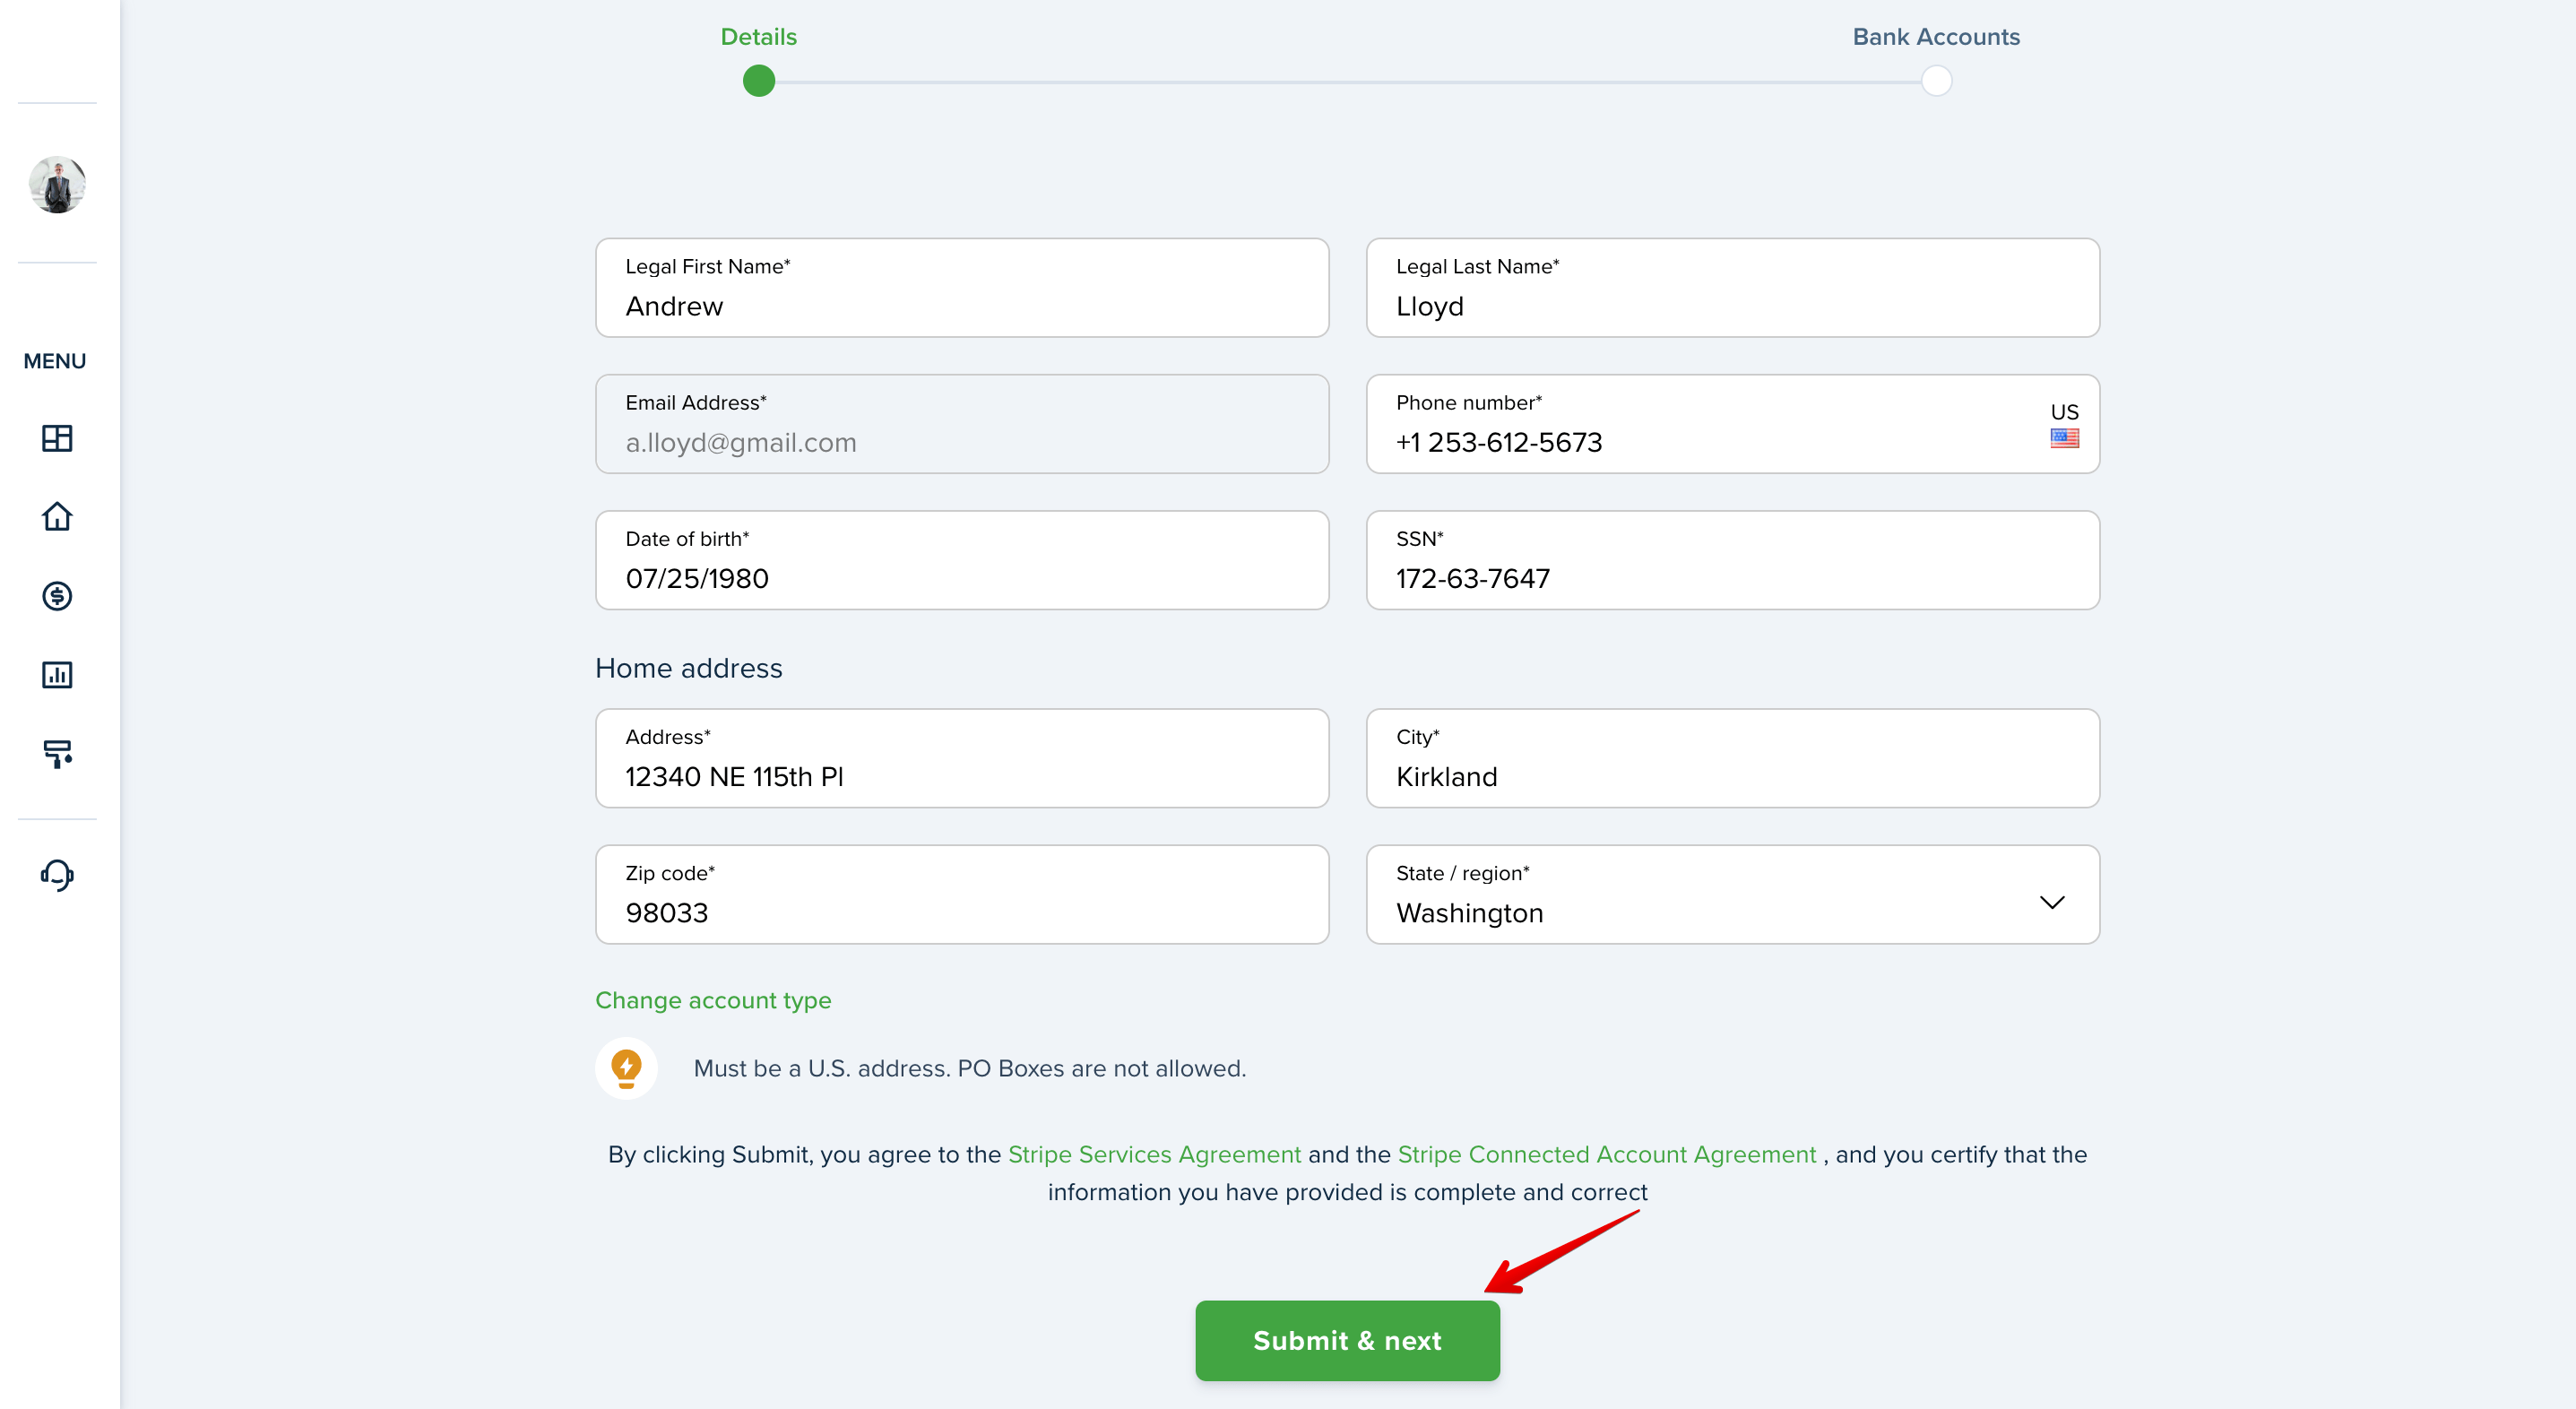This screenshot has width=2576, height=1409.
Task: Focus the Legal First Name field
Action: tap(962, 288)
